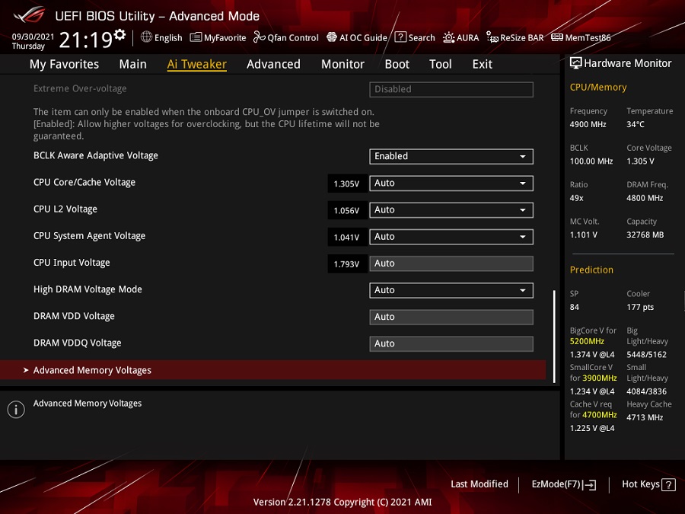The image size is (685, 514).
Task: Expand the Advanced Memory Voltages submenu
Action: [x=273, y=370]
